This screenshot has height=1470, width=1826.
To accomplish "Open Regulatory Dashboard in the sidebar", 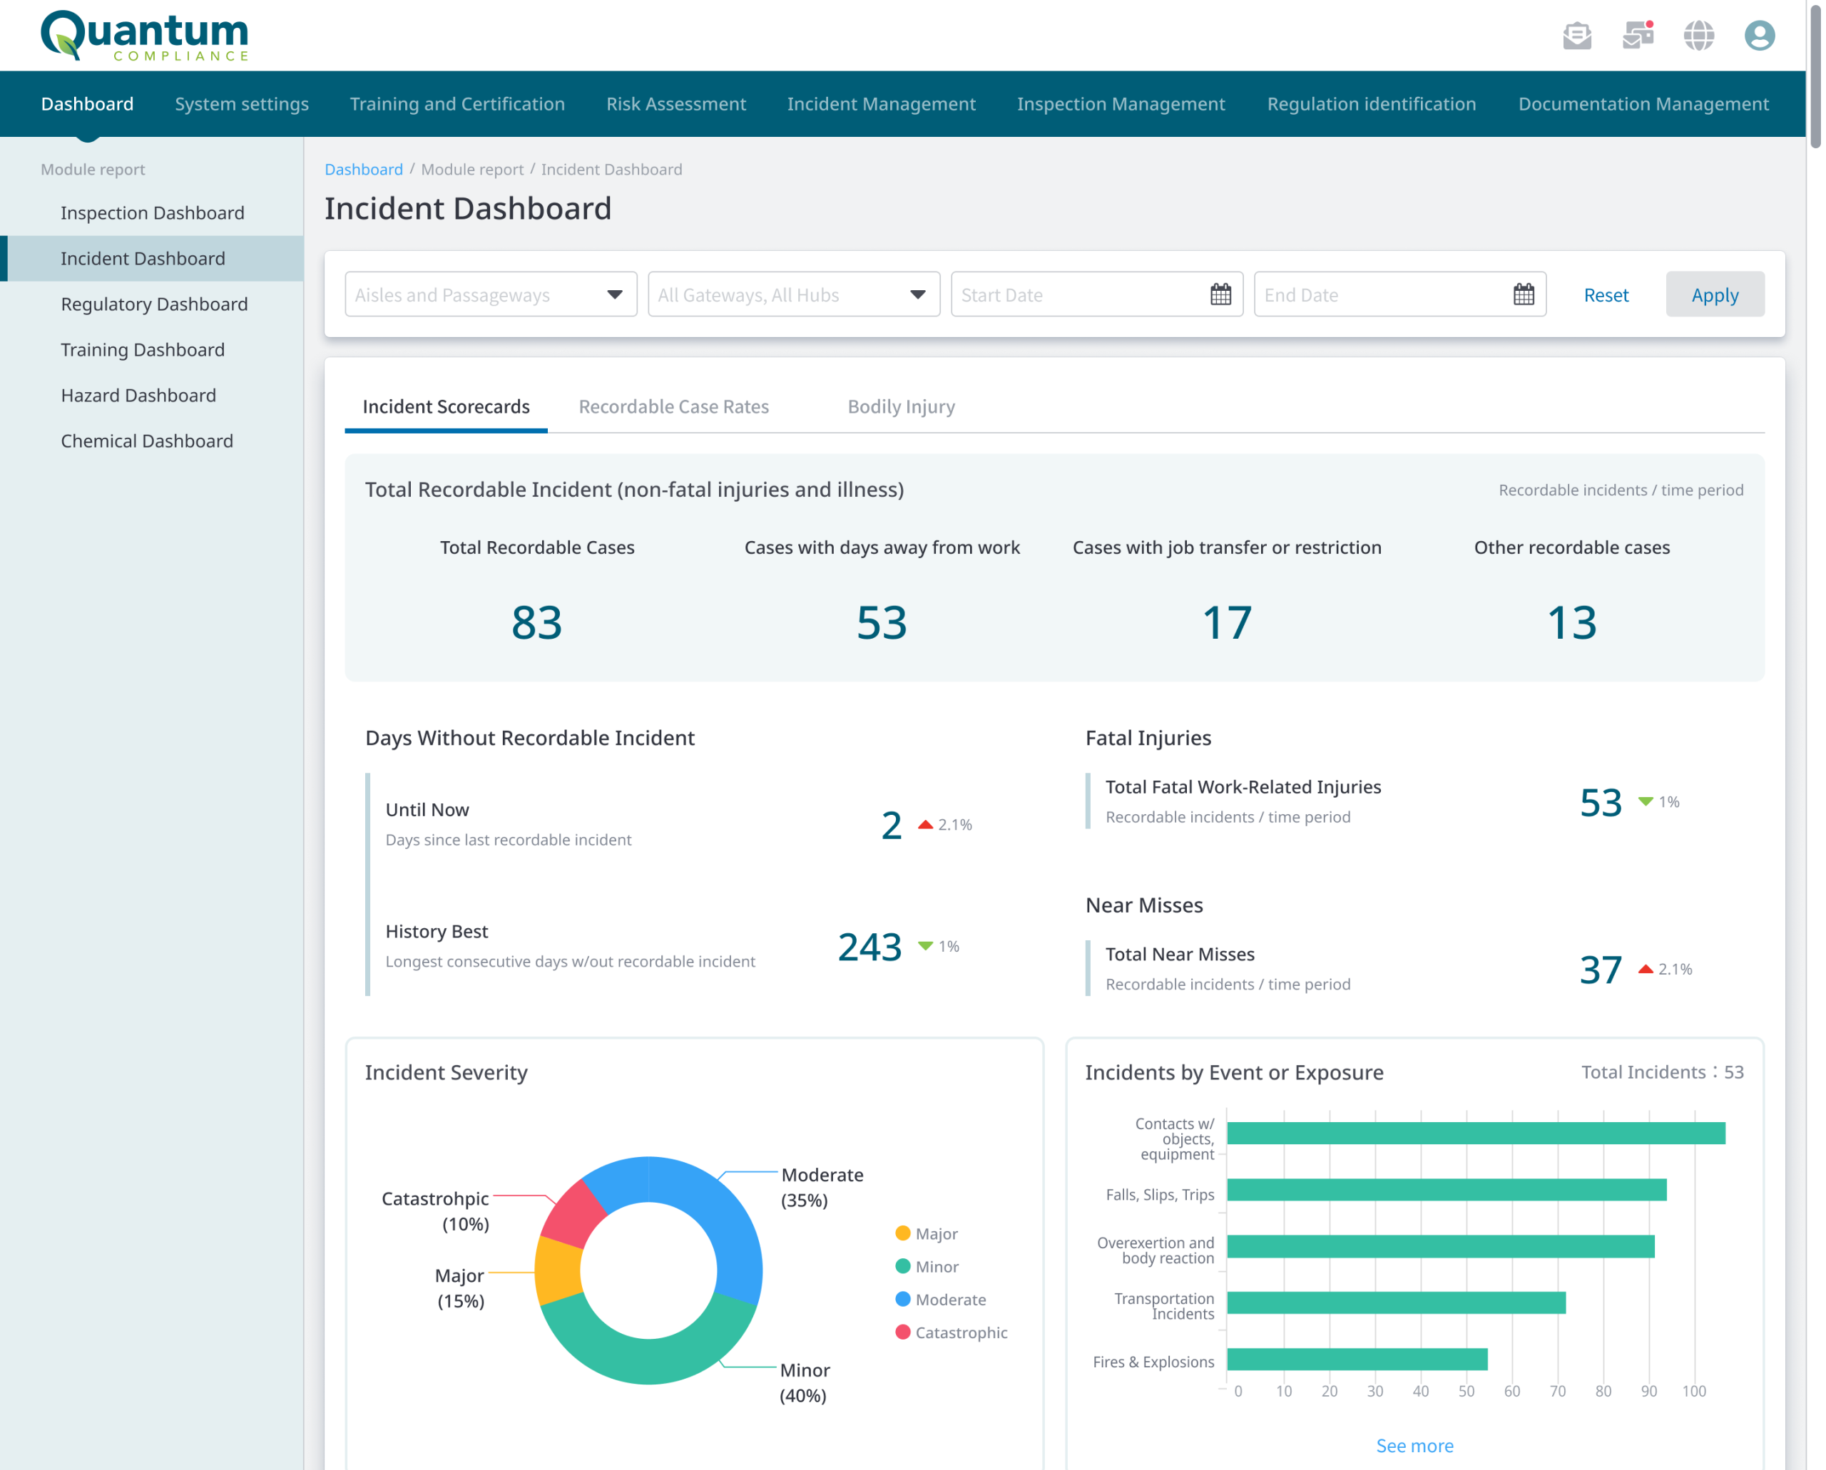I will 153,304.
